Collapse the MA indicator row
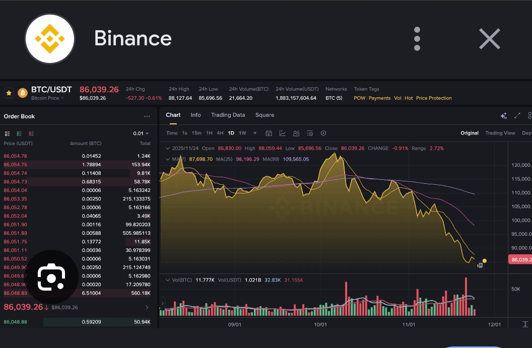This screenshot has height=348, width=532. click(168, 159)
